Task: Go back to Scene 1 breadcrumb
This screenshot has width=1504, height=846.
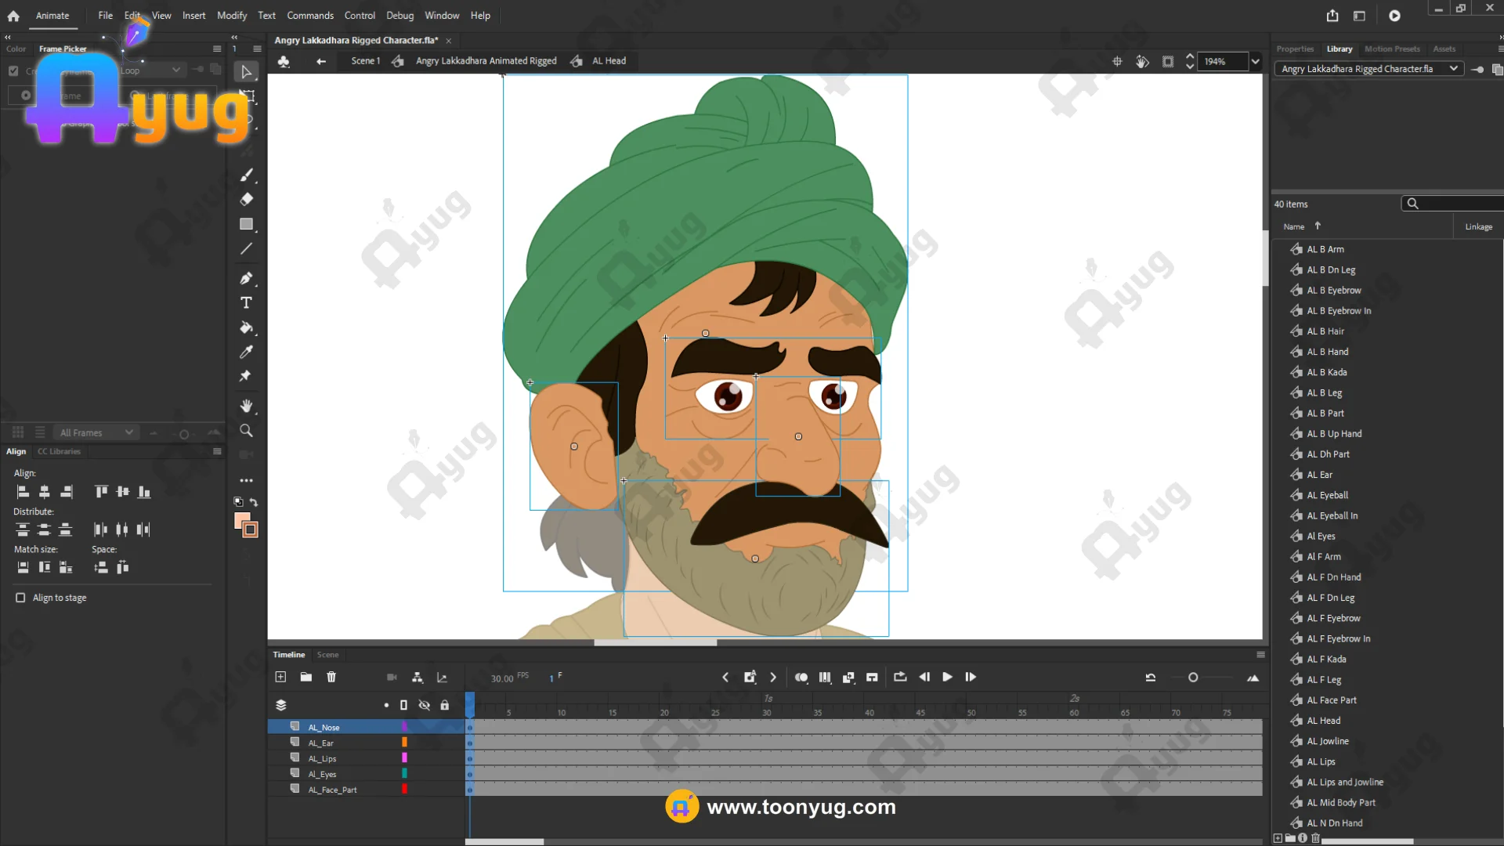Action: (365, 60)
